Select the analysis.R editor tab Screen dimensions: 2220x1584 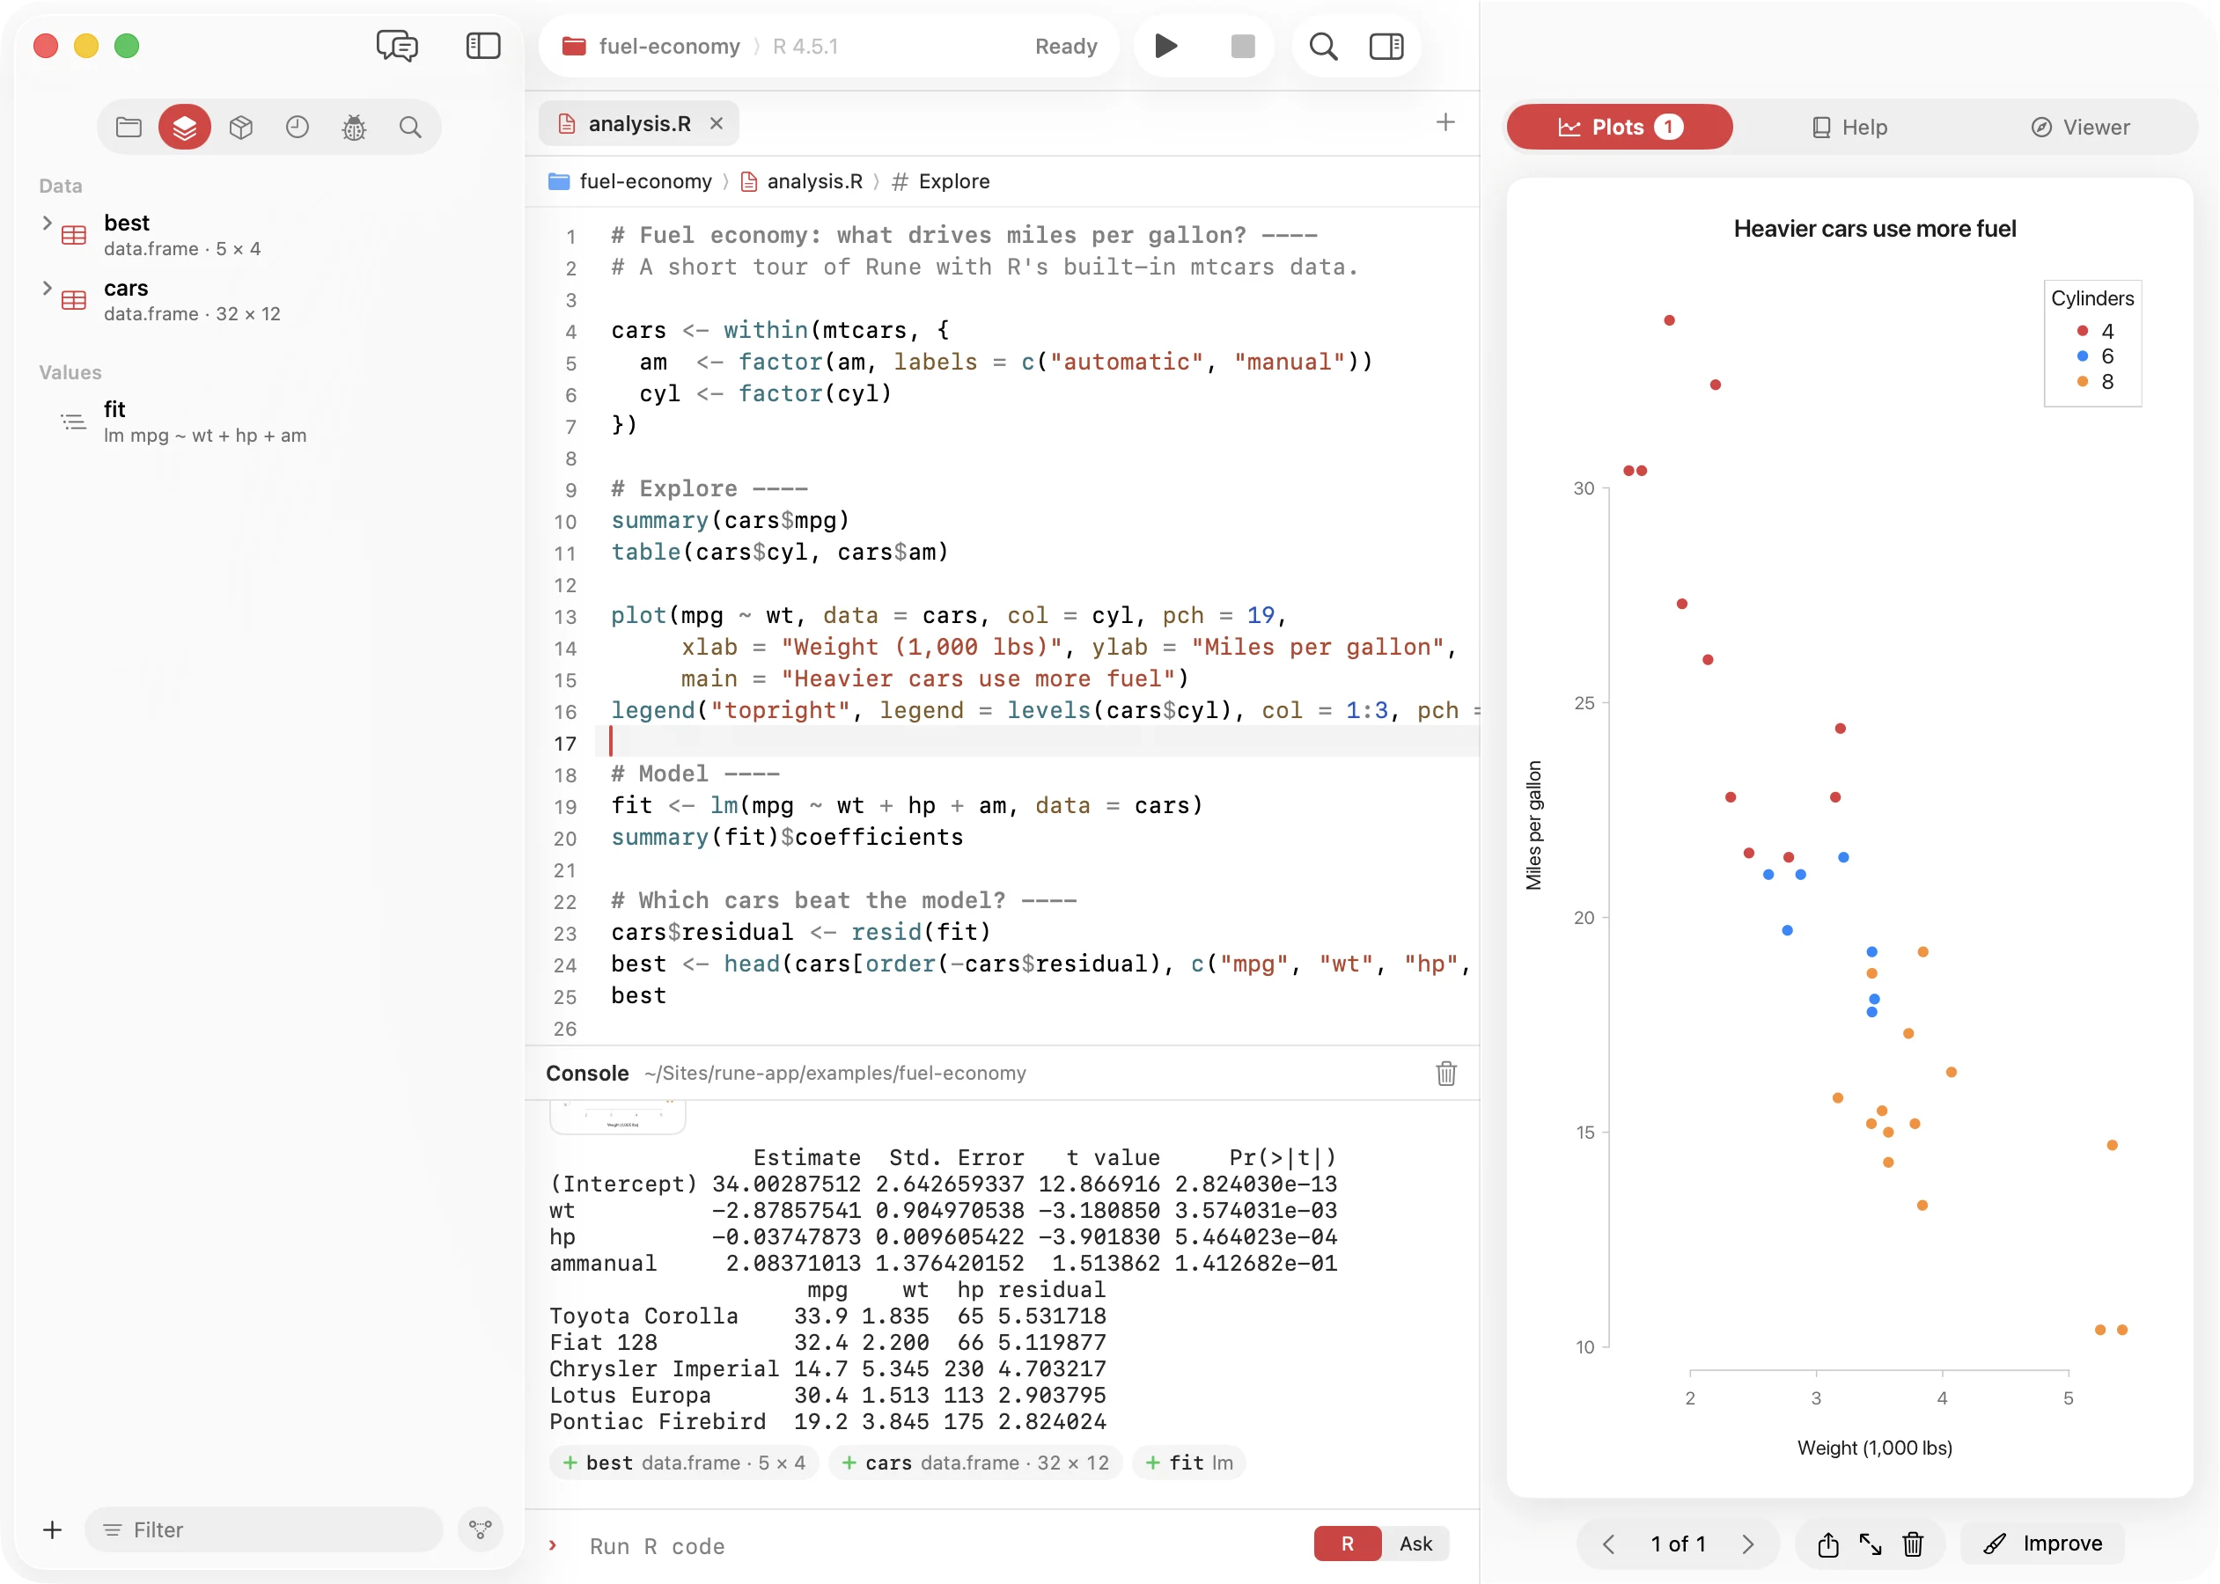638,124
